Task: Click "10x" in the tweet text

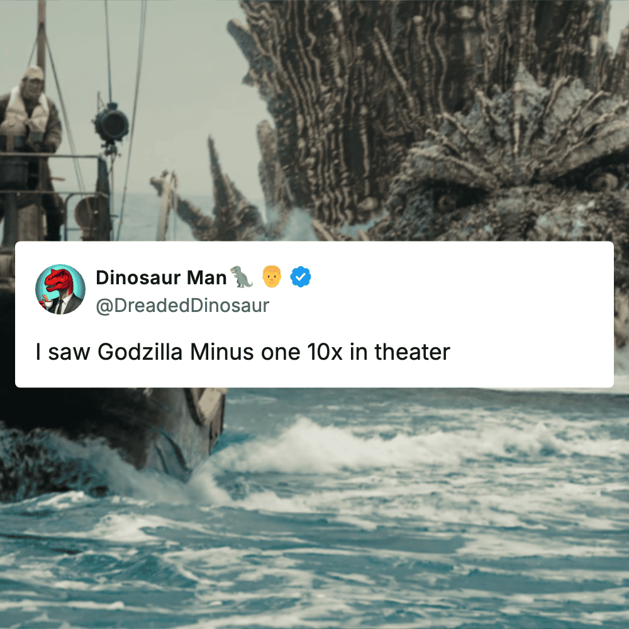Action: click(x=325, y=352)
